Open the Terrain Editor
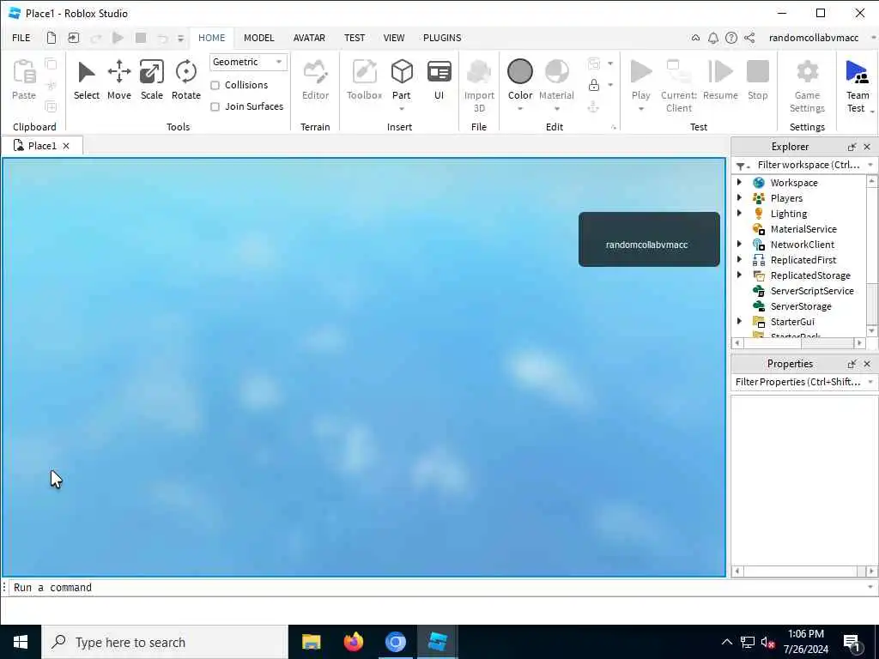Viewport: 879px width, 659px height. [x=315, y=81]
